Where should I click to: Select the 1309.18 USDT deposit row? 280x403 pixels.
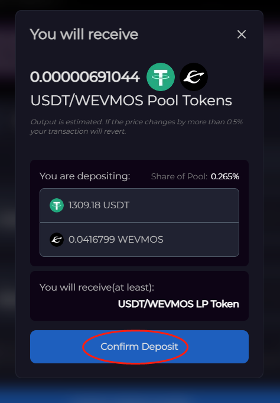(x=139, y=205)
